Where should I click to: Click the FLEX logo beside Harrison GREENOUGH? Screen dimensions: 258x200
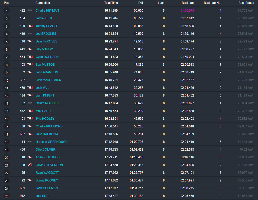30,142
